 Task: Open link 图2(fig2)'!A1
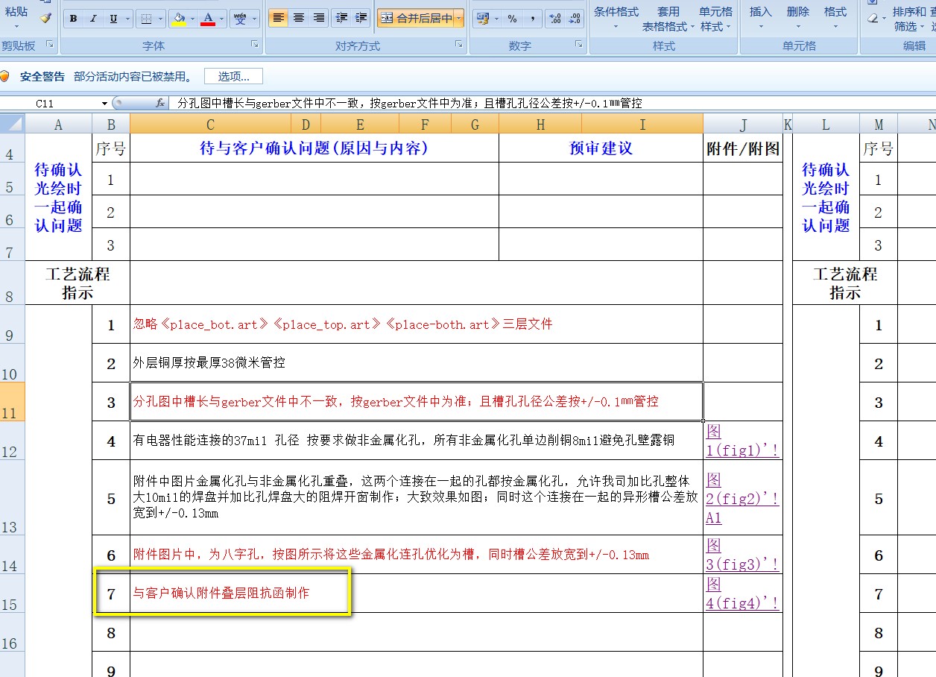(x=742, y=498)
